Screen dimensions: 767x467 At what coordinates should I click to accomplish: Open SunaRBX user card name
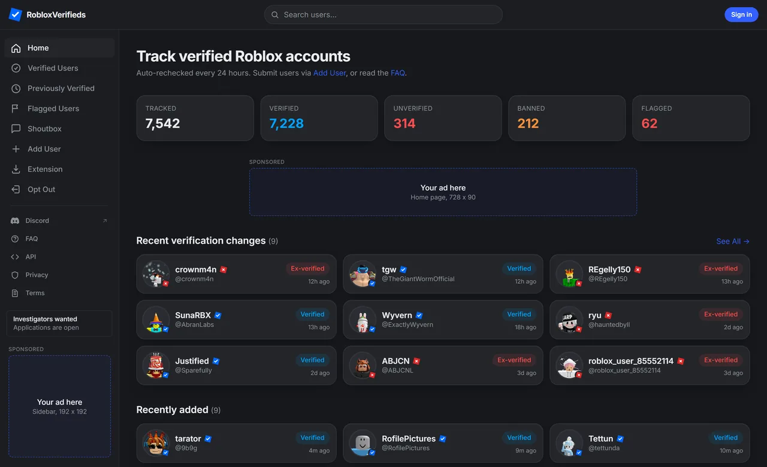click(193, 316)
